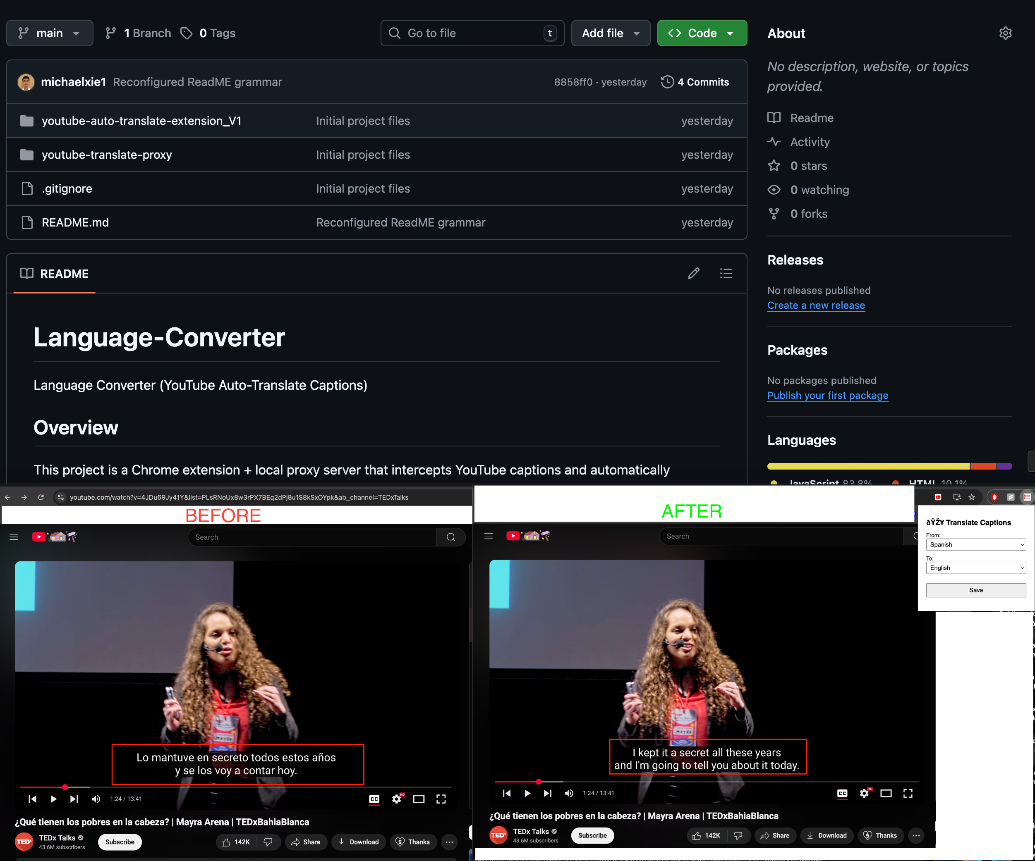
Task: Click Create a new release link
Action: click(x=816, y=305)
